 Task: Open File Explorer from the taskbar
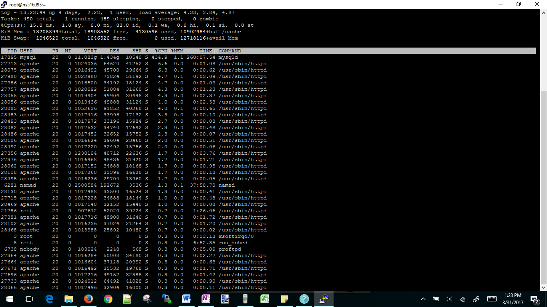click(x=69, y=299)
